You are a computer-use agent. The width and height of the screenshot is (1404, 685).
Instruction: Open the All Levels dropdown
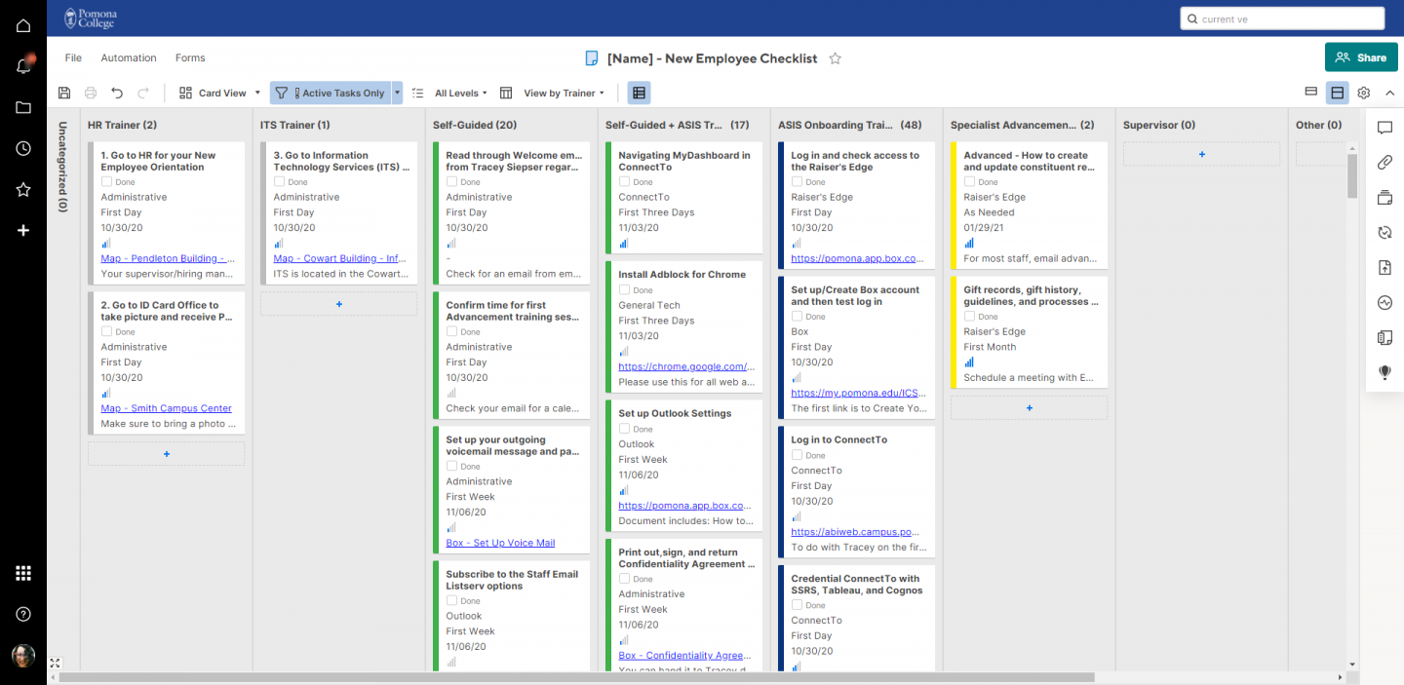click(x=457, y=92)
